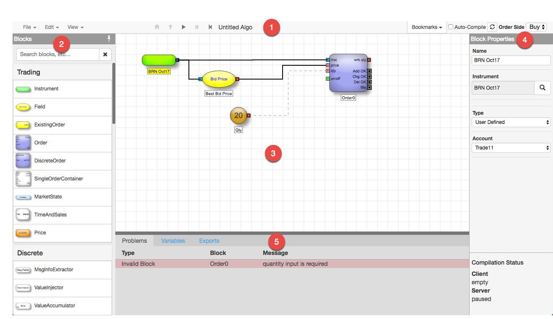Viewport: 553px width, 319px height.
Task: Select the MarketState block icon
Action: tap(23, 197)
